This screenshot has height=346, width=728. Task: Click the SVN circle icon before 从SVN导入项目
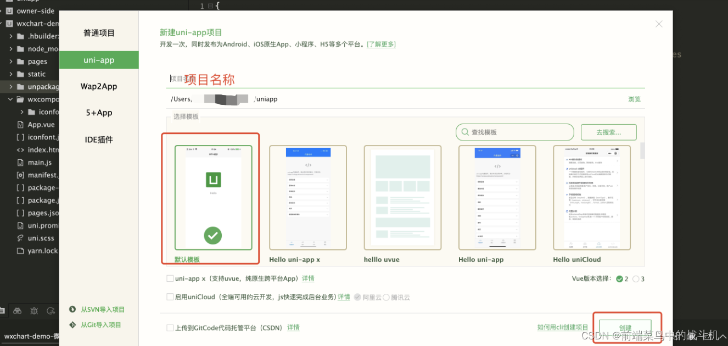click(72, 309)
